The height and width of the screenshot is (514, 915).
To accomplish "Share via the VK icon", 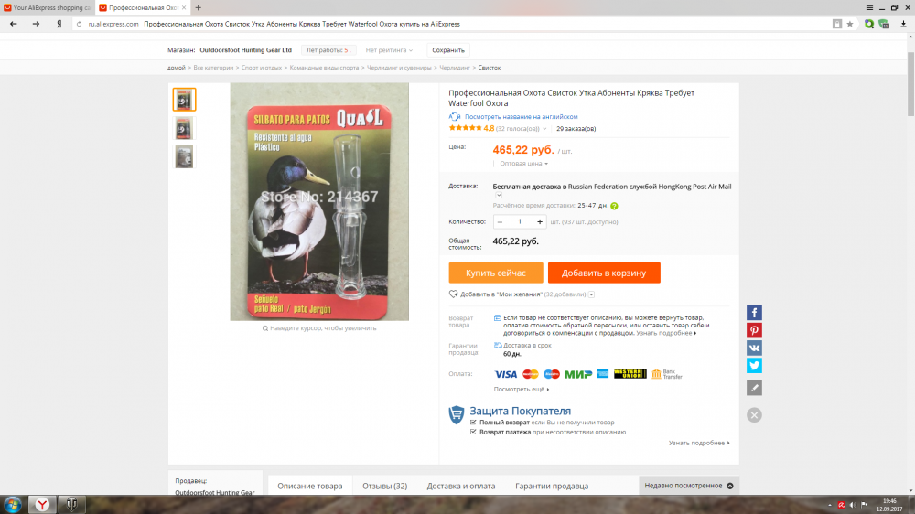I will 754,348.
